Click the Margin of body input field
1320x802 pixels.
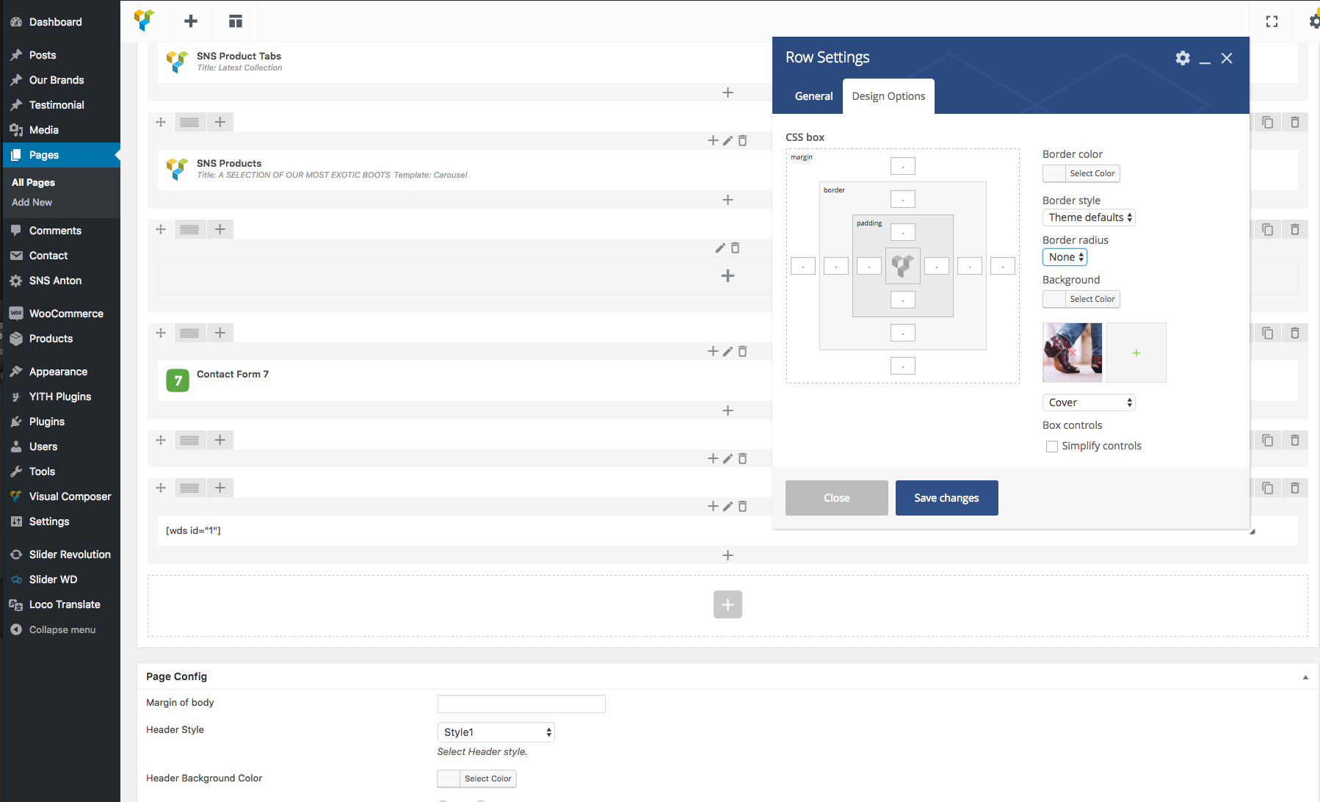(521, 704)
